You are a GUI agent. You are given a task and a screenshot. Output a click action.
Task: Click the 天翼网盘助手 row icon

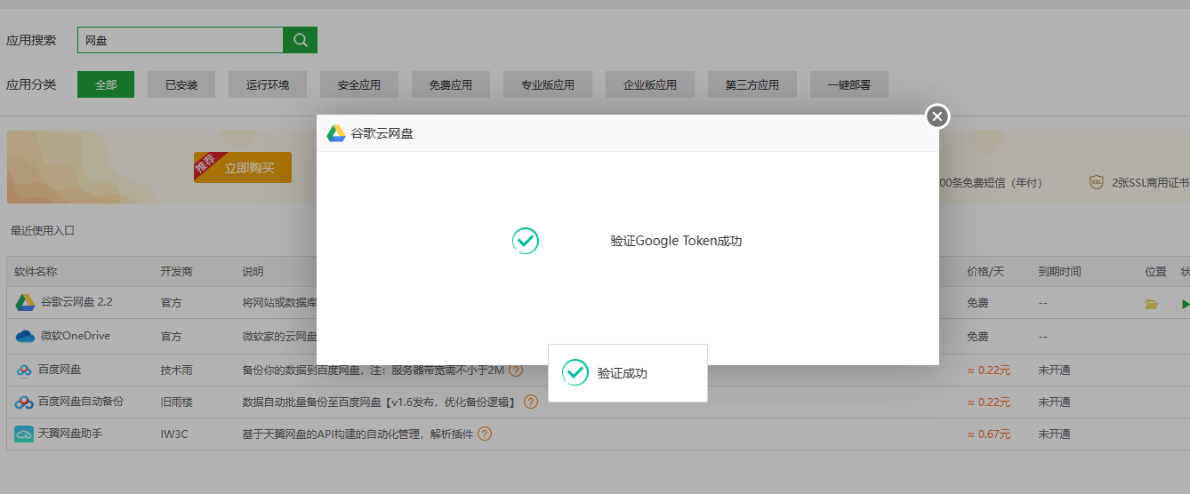[x=24, y=434]
